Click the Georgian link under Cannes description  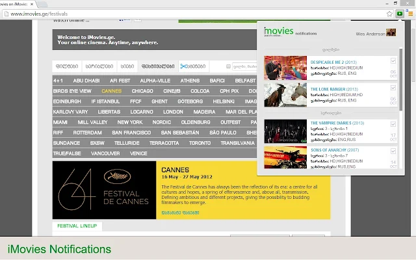point(180,213)
